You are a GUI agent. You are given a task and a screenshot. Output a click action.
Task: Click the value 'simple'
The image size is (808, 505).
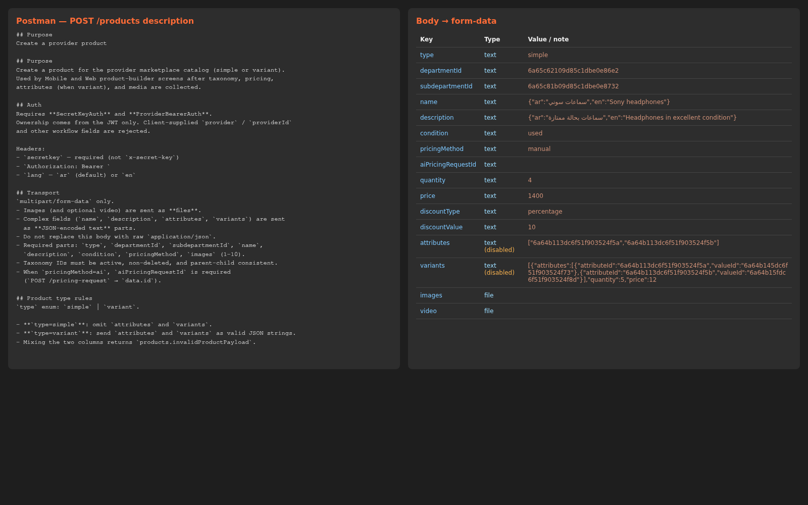[538, 55]
